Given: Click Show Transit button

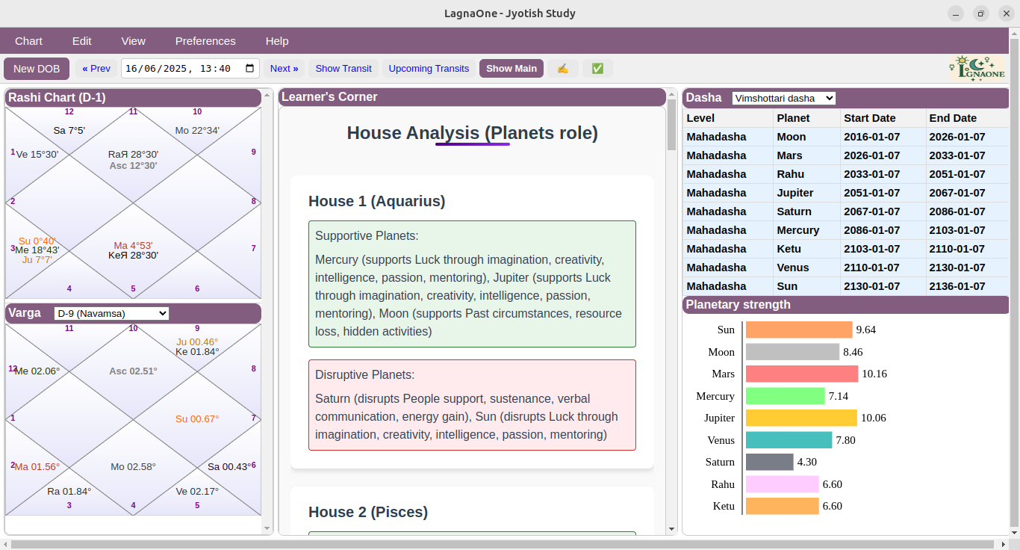Looking at the screenshot, I should click(343, 68).
